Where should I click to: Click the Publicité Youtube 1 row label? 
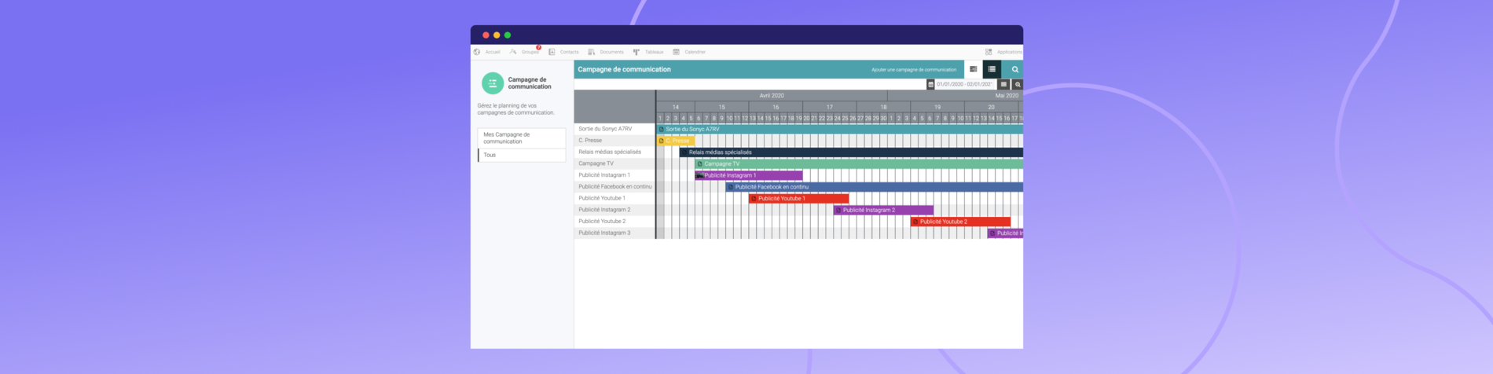[x=602, y=198]
